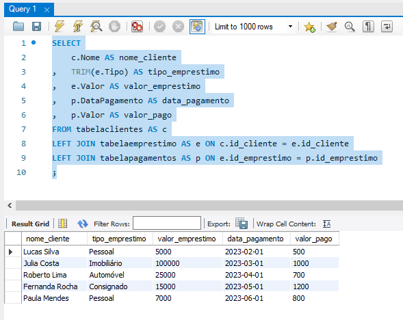The image size is (403, 320).
Task: Toggle invisible characters display
Action: [x=368, y=27]
